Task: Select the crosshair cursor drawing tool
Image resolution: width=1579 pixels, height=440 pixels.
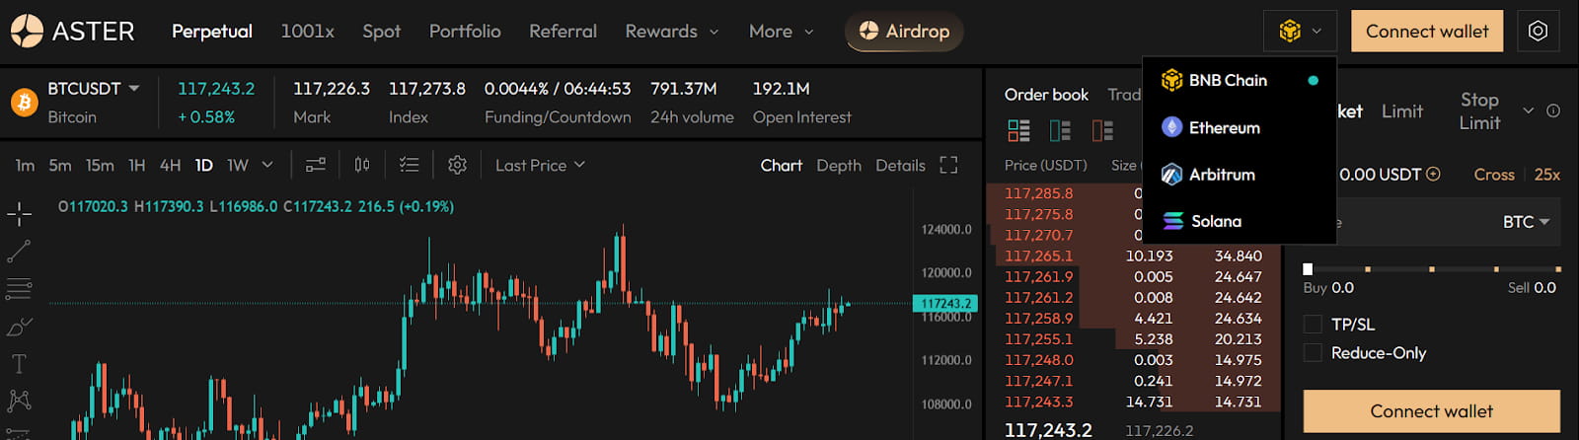Action: pyautogui.click(x=20, y=213)
